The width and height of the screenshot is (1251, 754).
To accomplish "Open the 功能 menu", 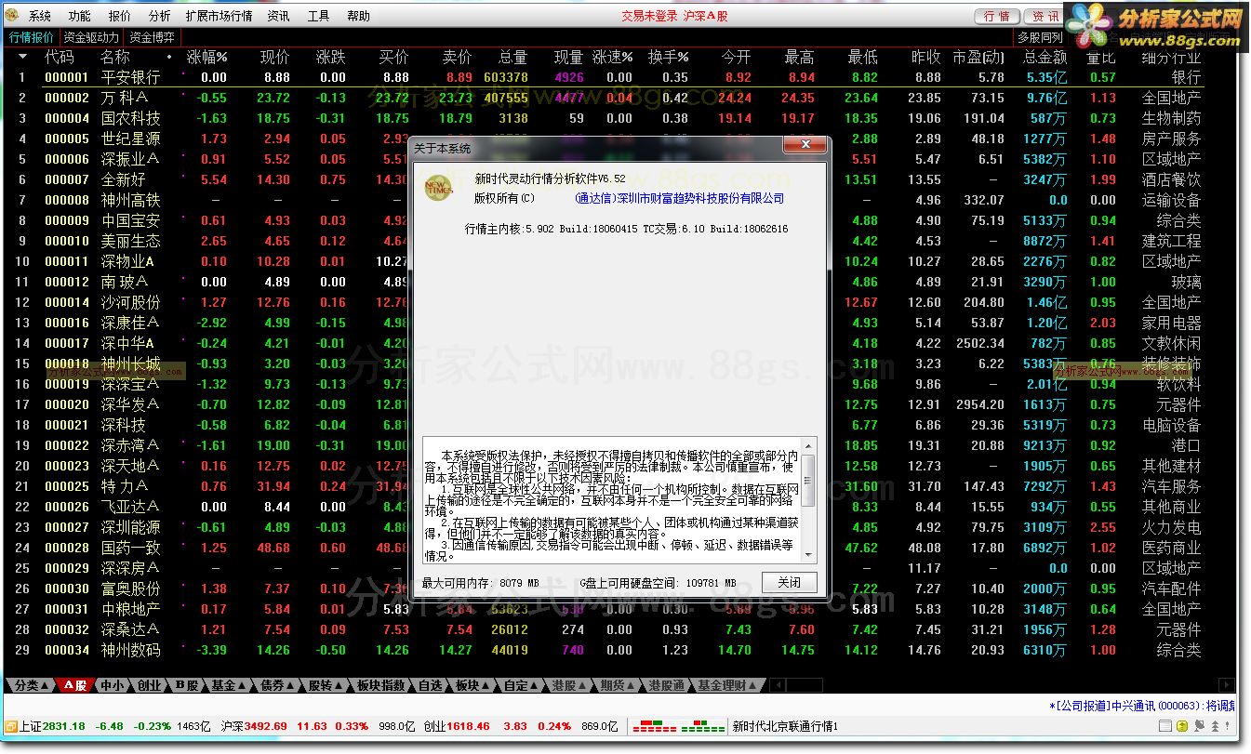I will (x=80, y=16).
